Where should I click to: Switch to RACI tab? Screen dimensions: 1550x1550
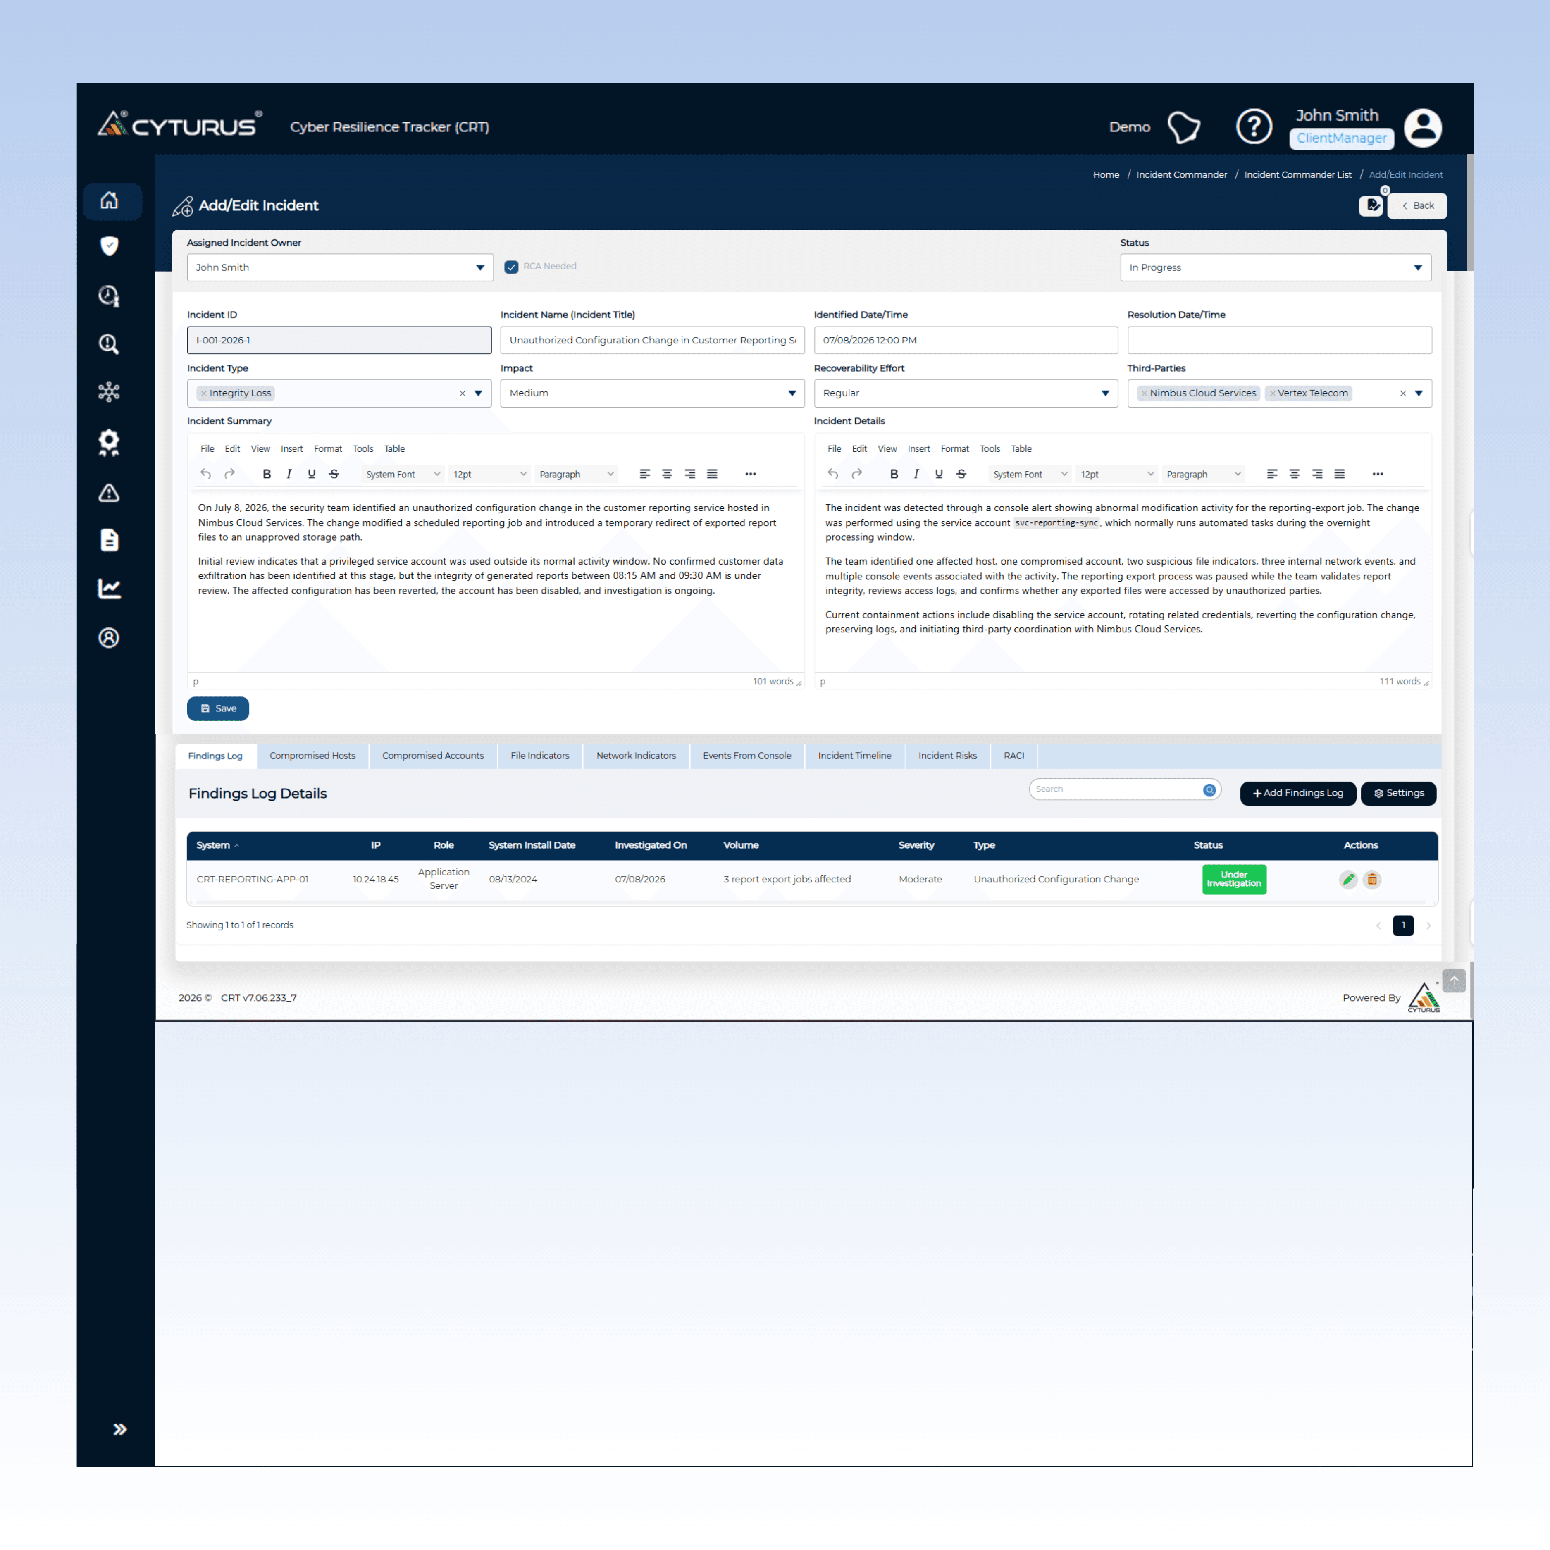[x=1014, y=756]
